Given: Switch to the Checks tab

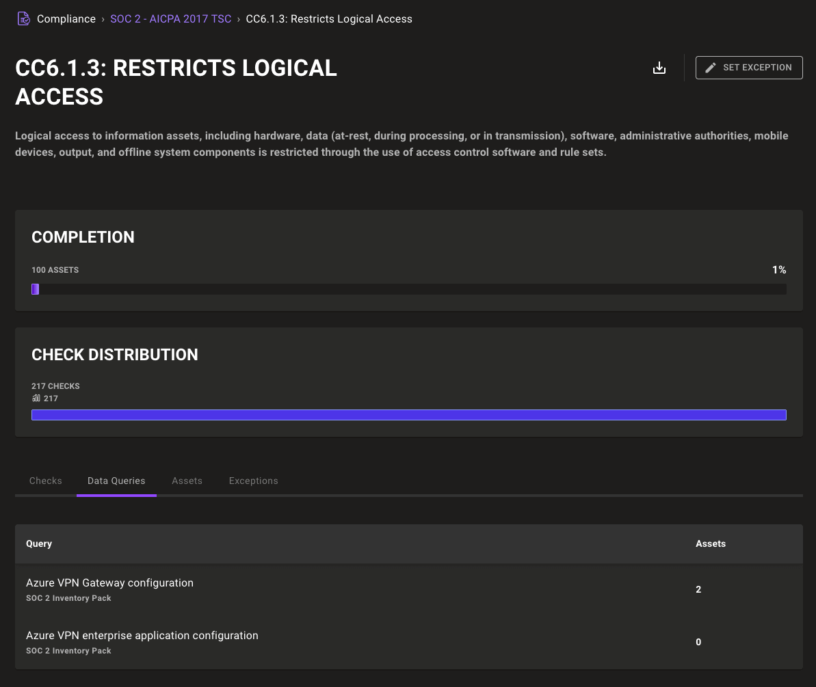Looking at the screenshot, I should pyautogui.click(x=45, y=481).
